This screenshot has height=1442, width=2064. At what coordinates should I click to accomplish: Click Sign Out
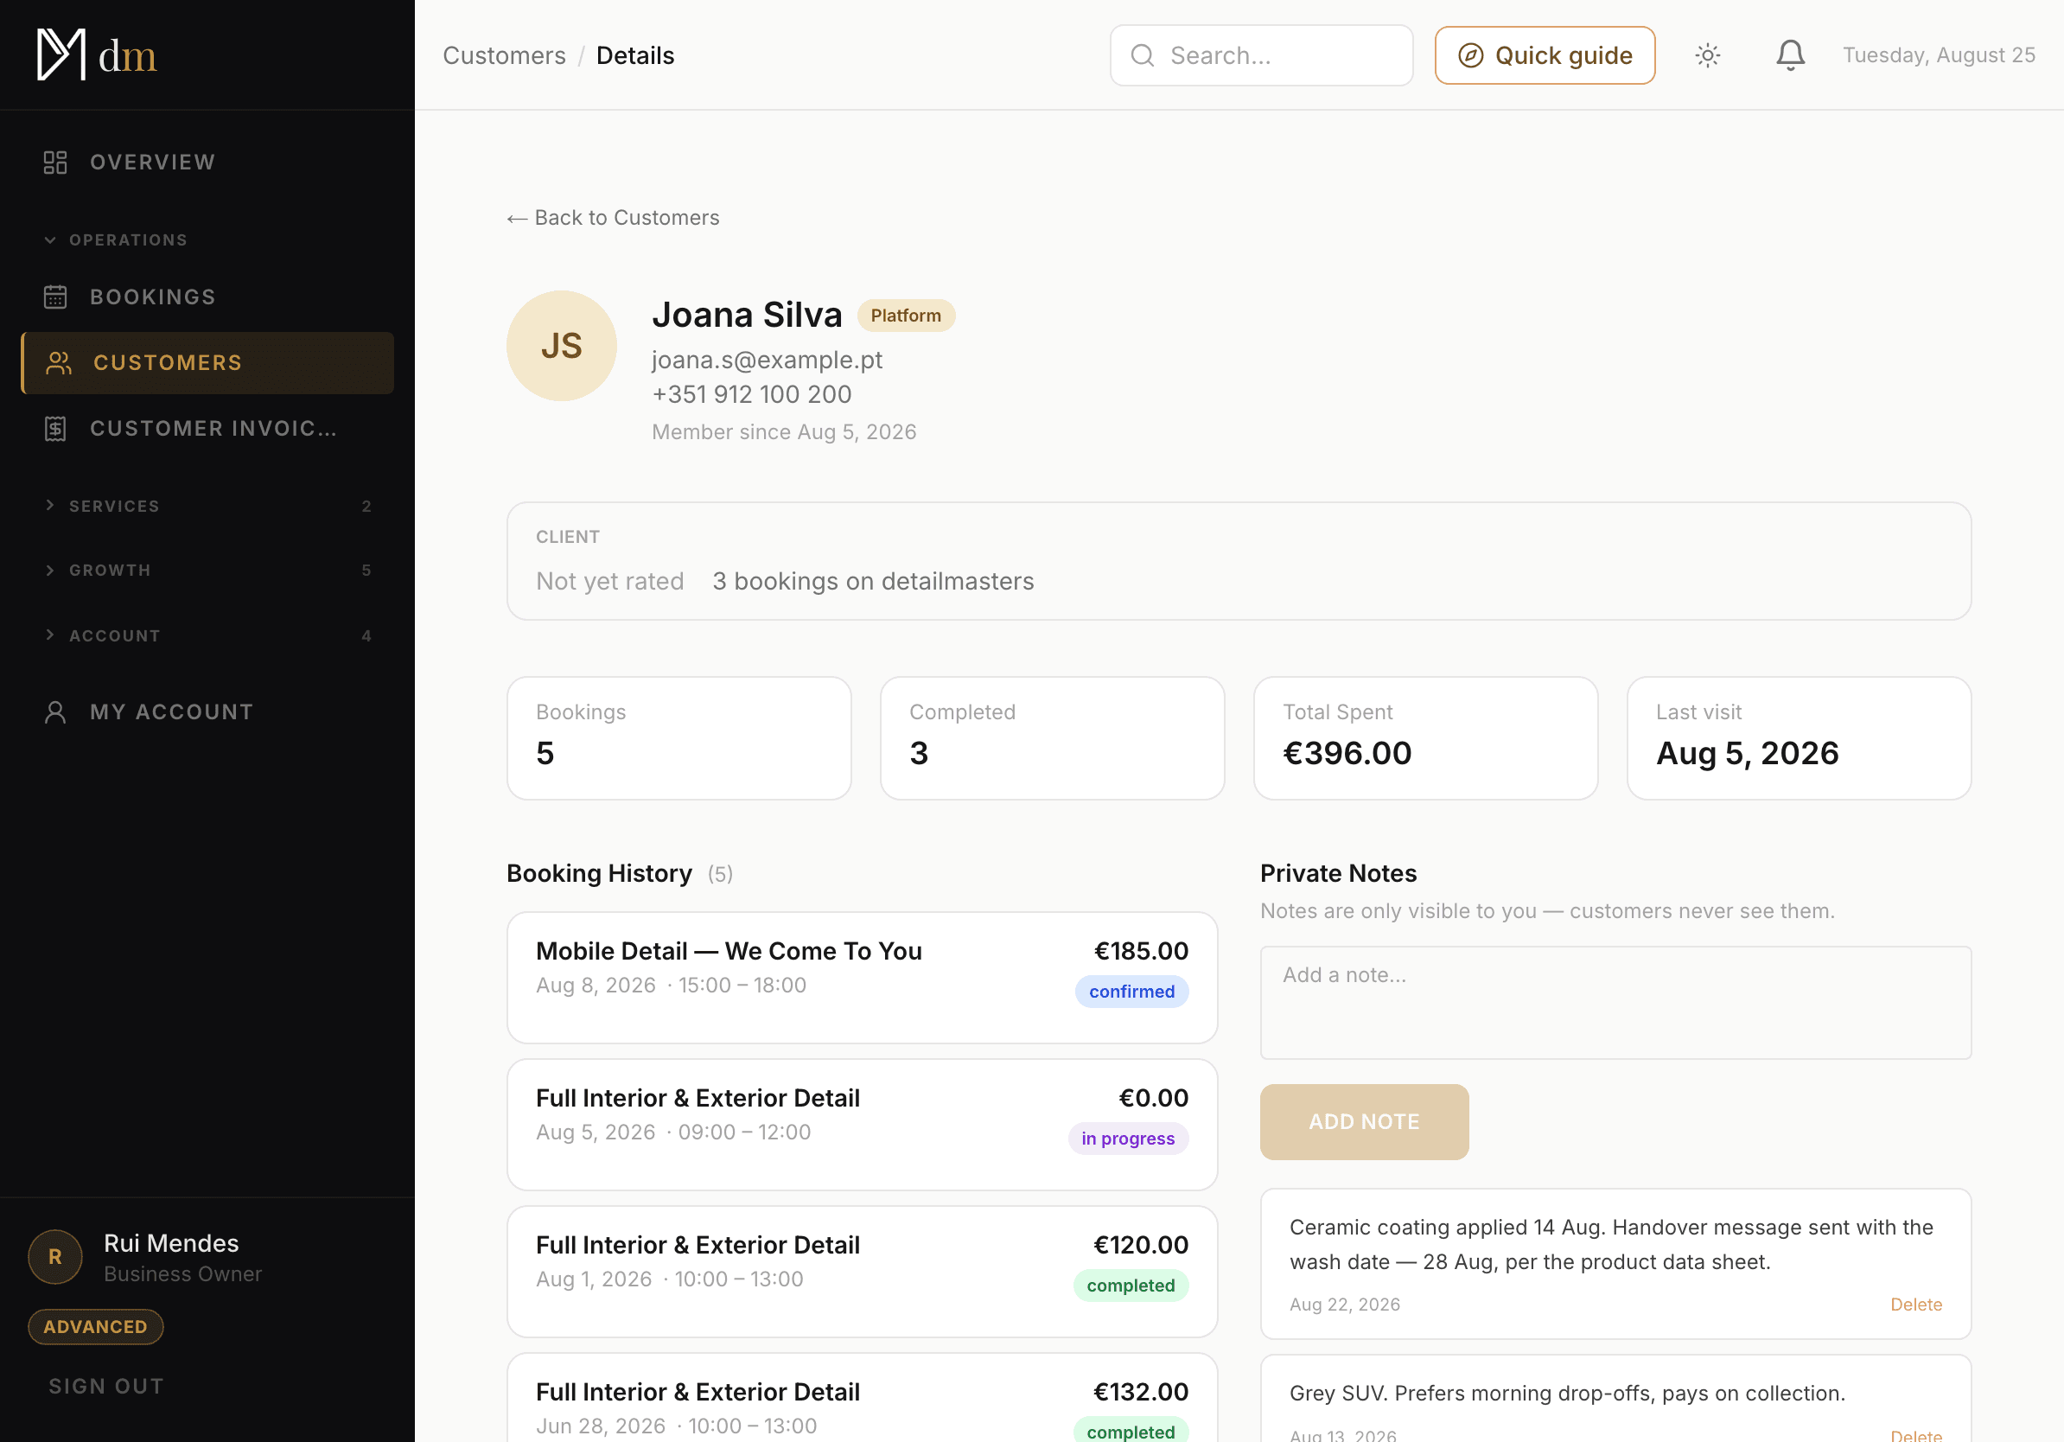tap(106, 1387)
